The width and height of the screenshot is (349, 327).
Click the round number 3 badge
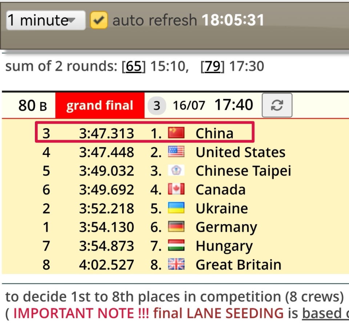[157, 106]
